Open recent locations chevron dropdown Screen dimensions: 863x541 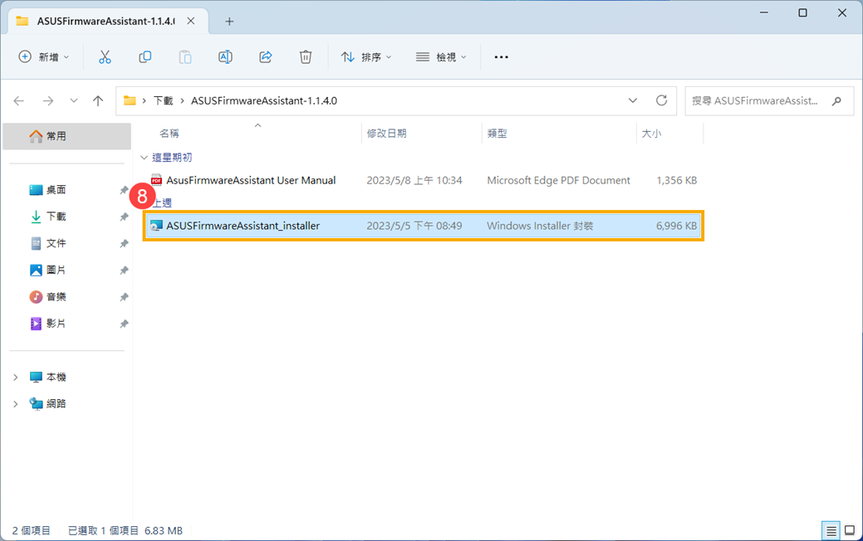coord(73,100)
